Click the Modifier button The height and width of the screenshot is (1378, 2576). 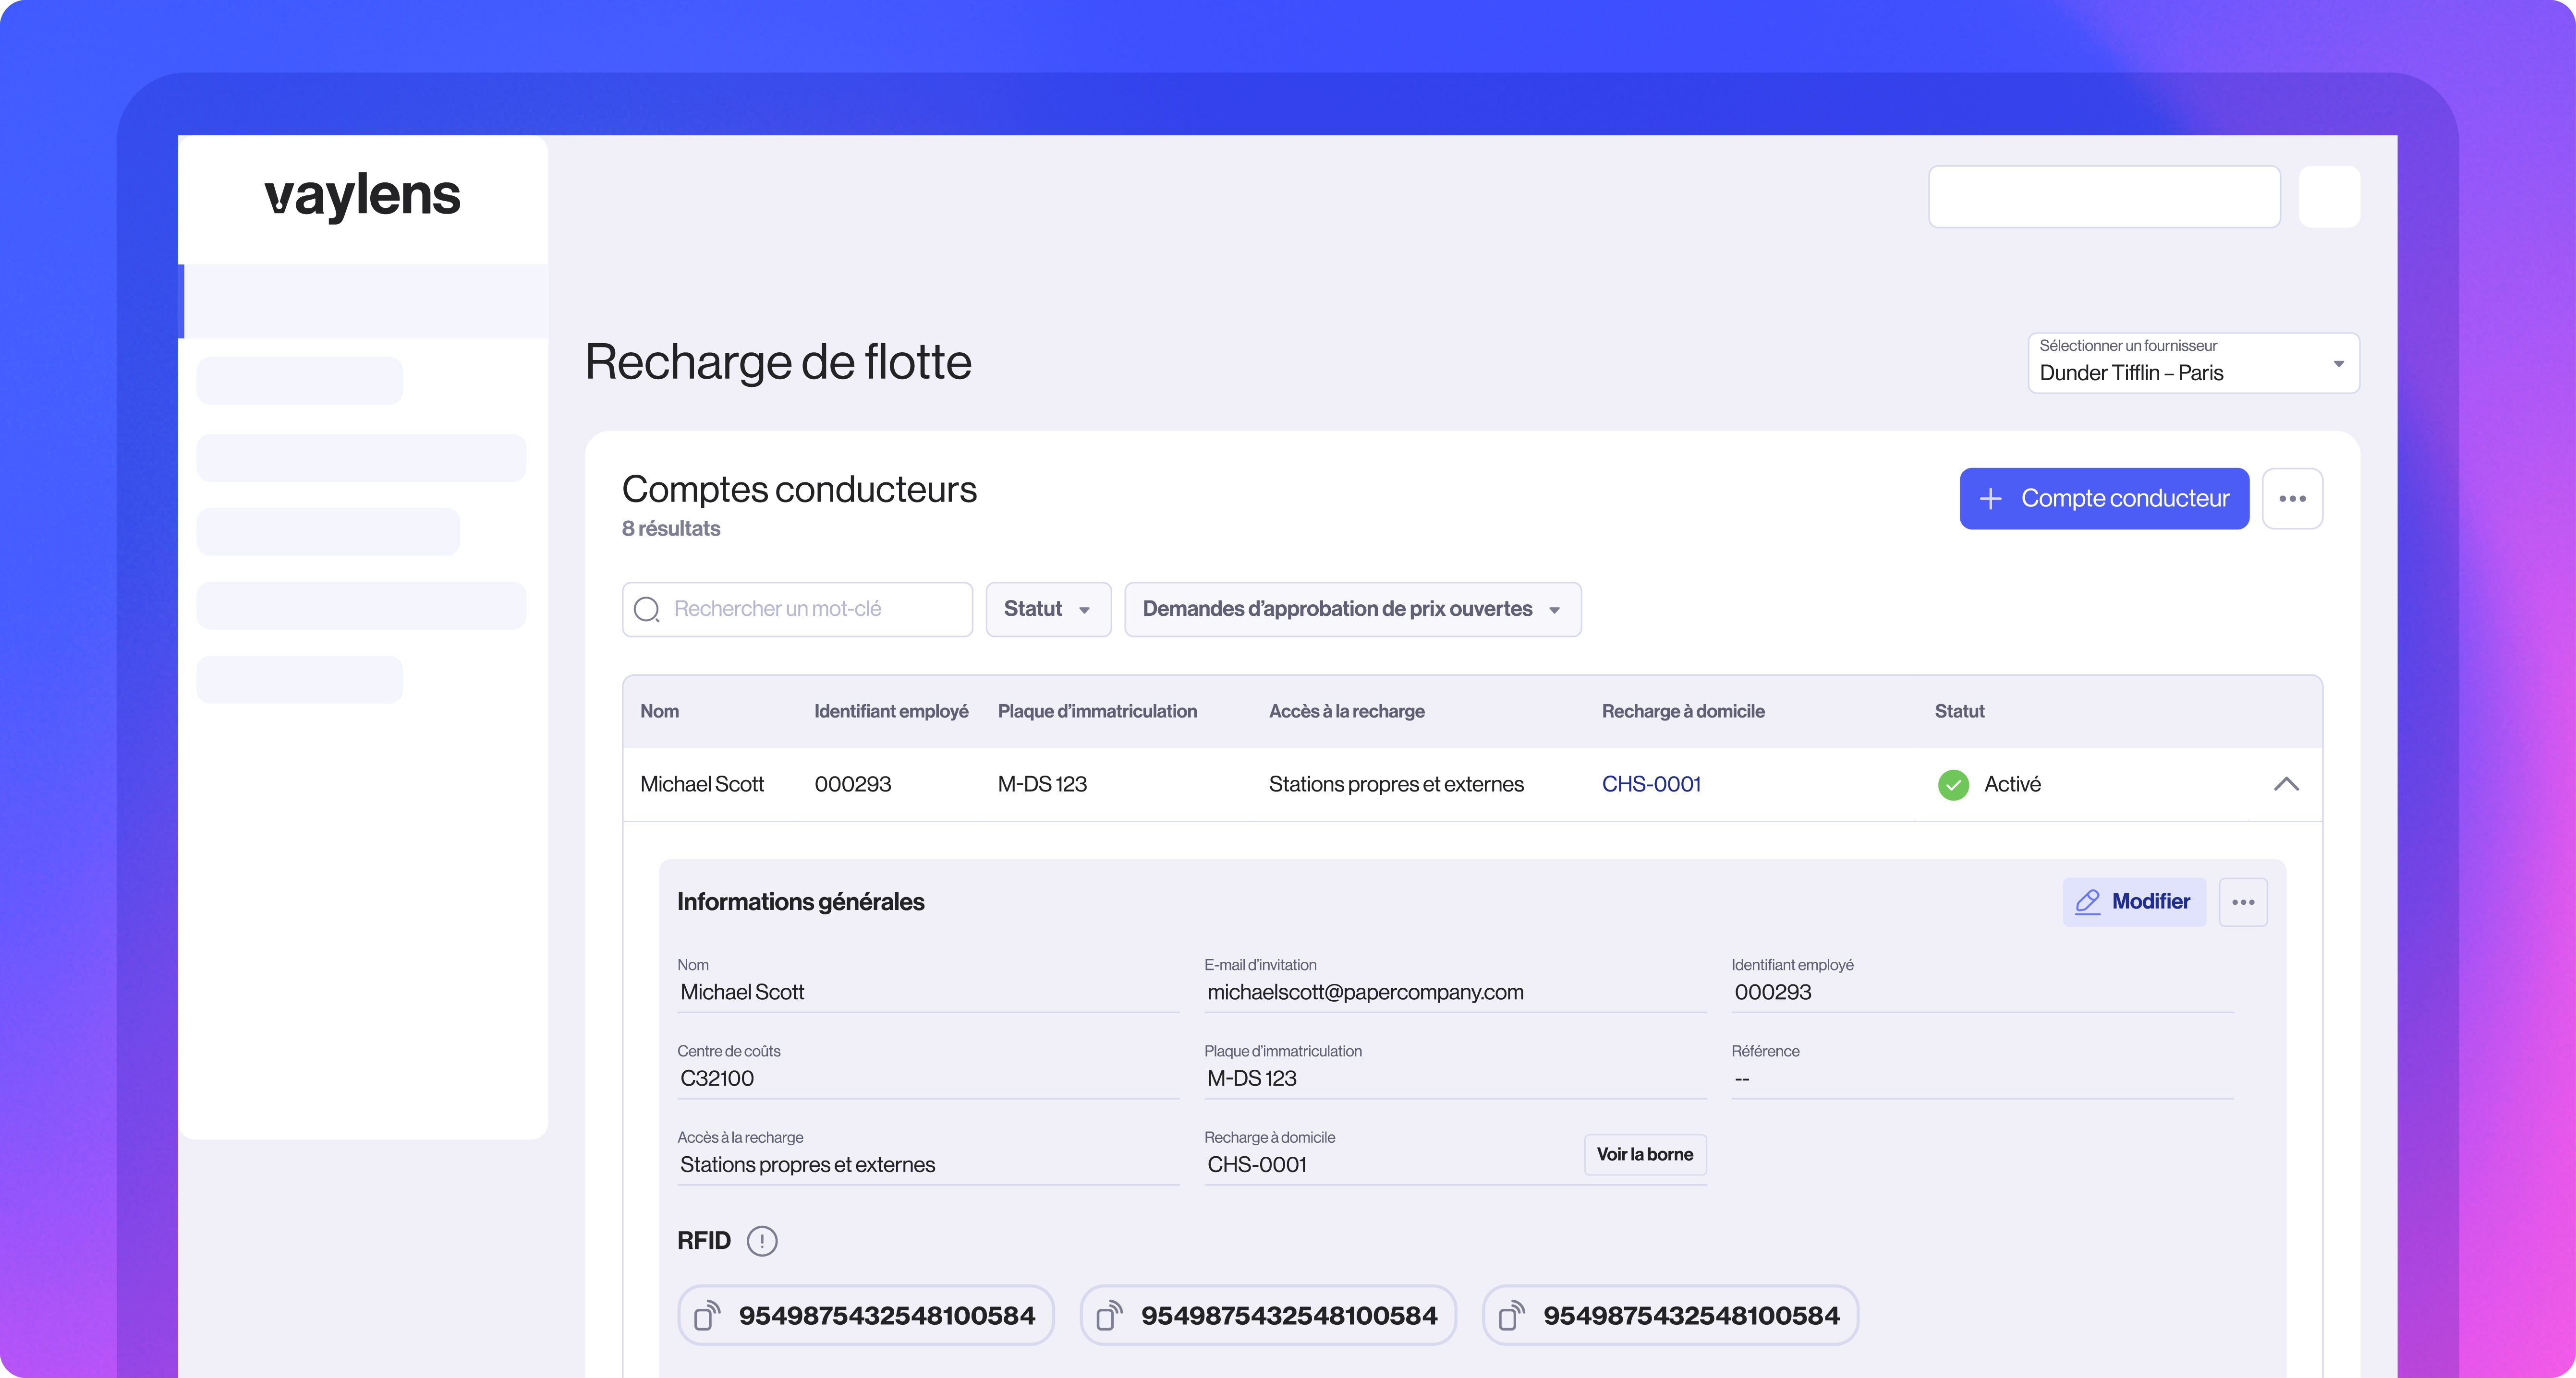pyautogui.click(x=2134, y=901)
